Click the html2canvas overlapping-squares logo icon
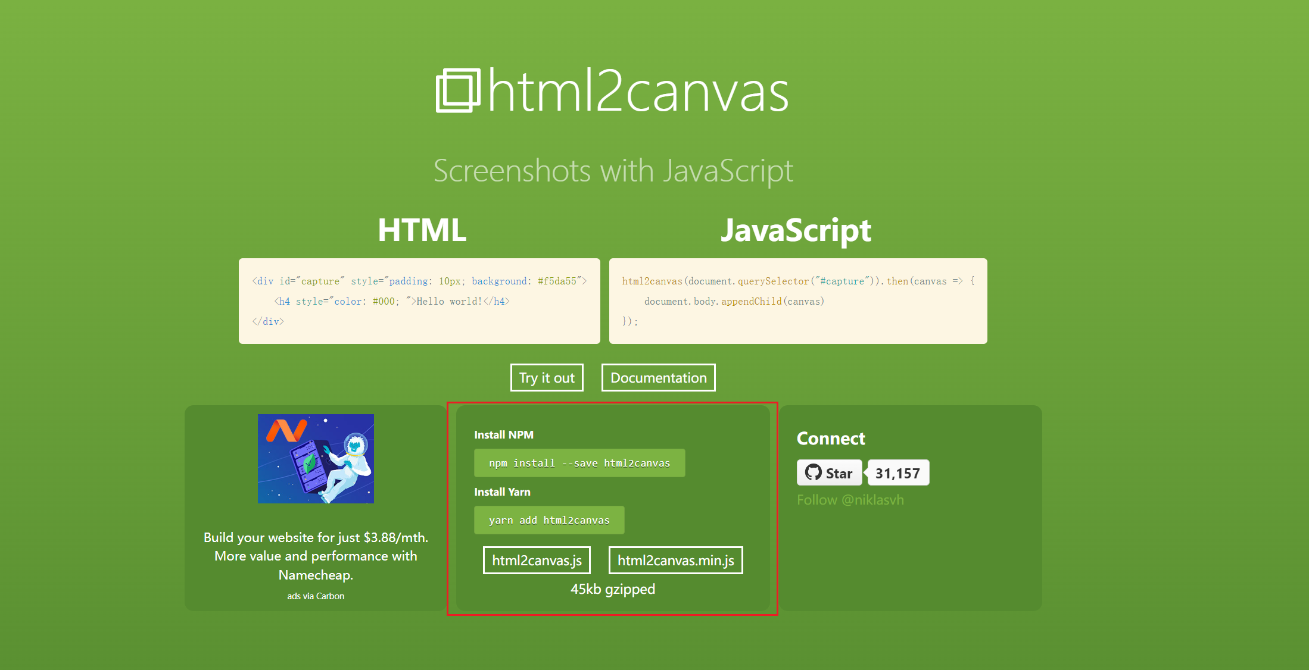1309x670 pixels. point(458,90)
